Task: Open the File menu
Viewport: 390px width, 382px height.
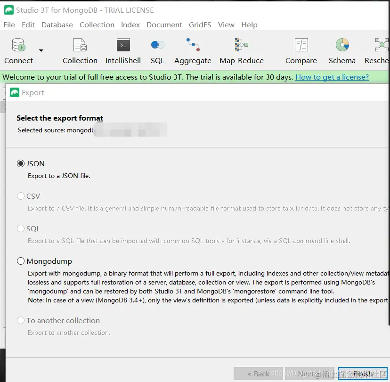Action: pyautogui.click(x=9, y=25)
